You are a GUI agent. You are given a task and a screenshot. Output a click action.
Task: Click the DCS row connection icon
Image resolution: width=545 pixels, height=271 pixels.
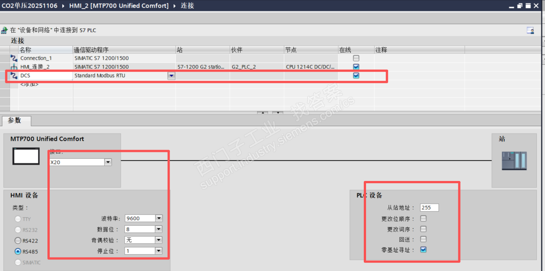pyautogui.click(x=14, y=76)
